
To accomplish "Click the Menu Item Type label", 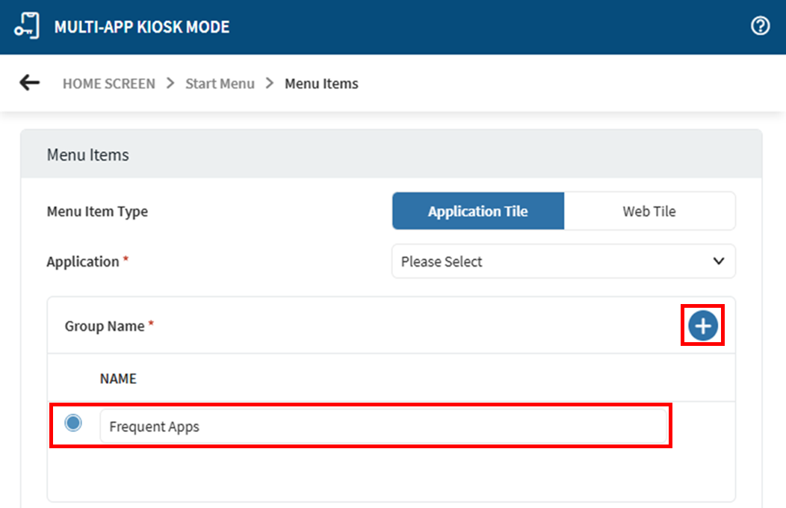I will (97, 211).
